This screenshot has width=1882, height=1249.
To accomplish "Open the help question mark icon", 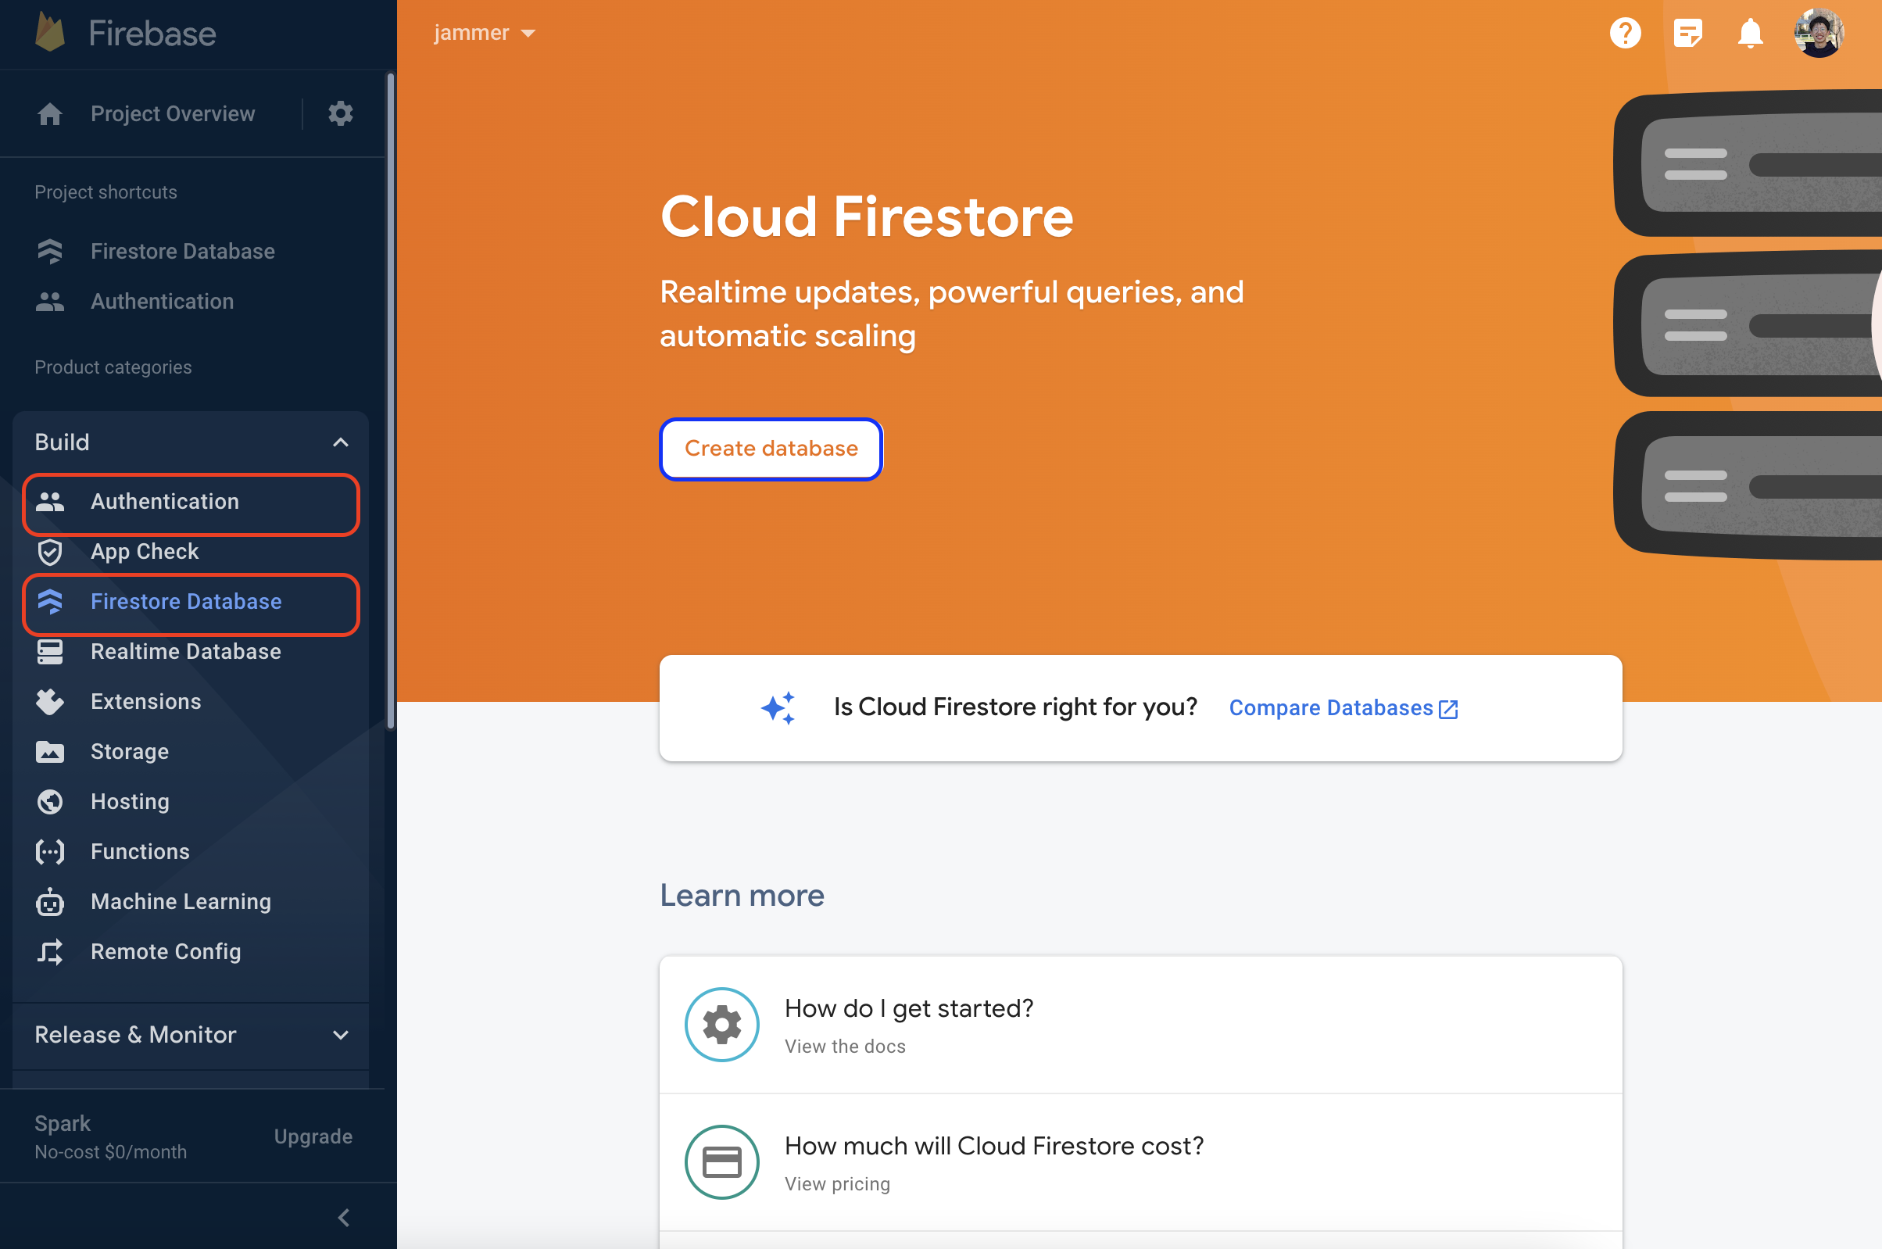I will (x=1625, y=33).
